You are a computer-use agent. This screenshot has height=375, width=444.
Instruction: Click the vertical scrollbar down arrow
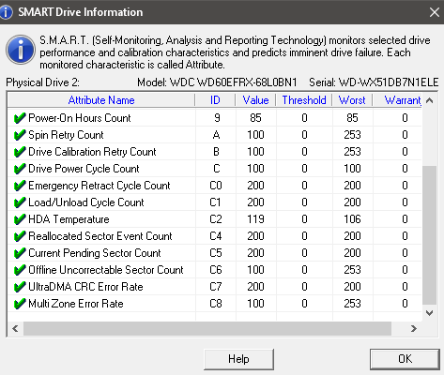[430, 313]
